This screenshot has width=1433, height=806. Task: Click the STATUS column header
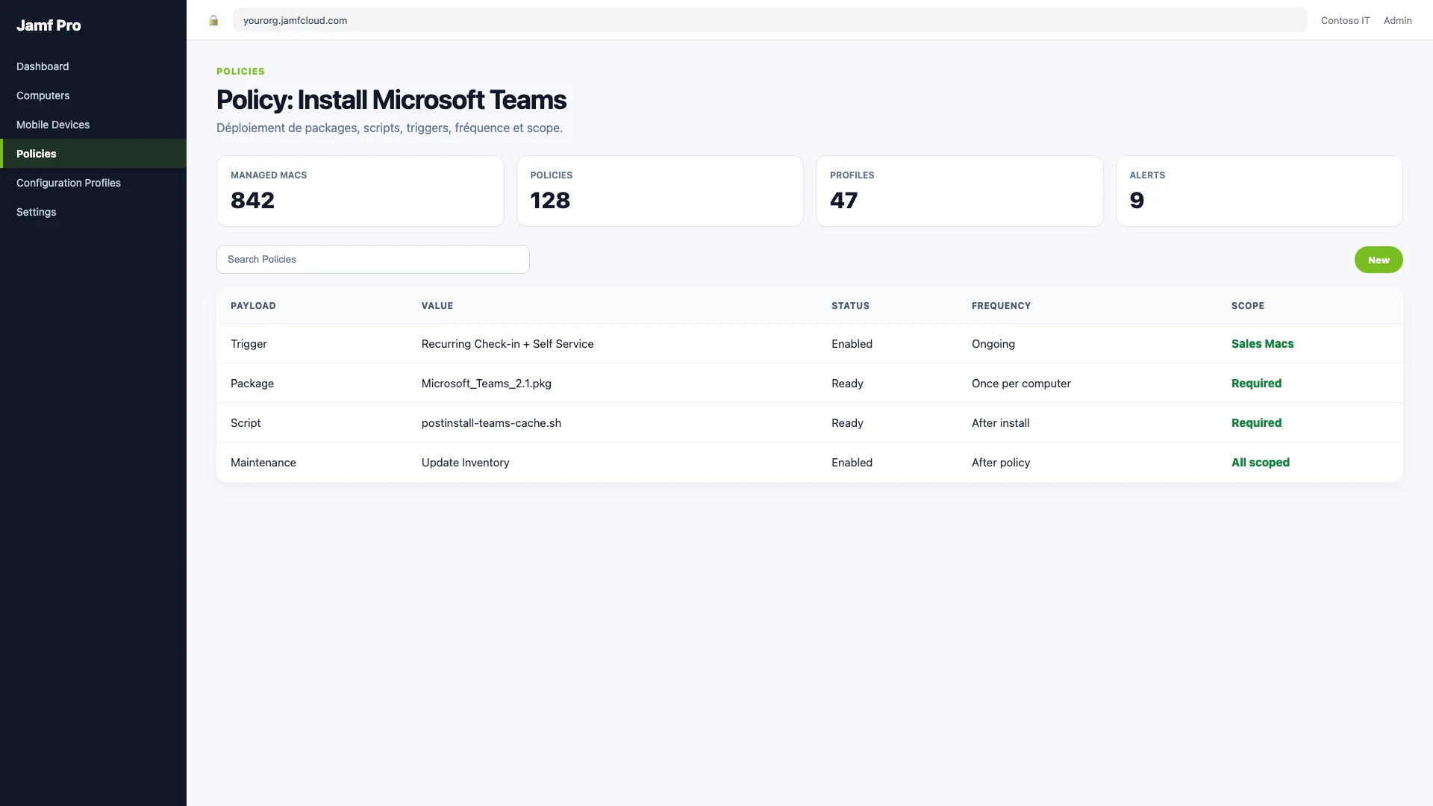tap(850, 306)
